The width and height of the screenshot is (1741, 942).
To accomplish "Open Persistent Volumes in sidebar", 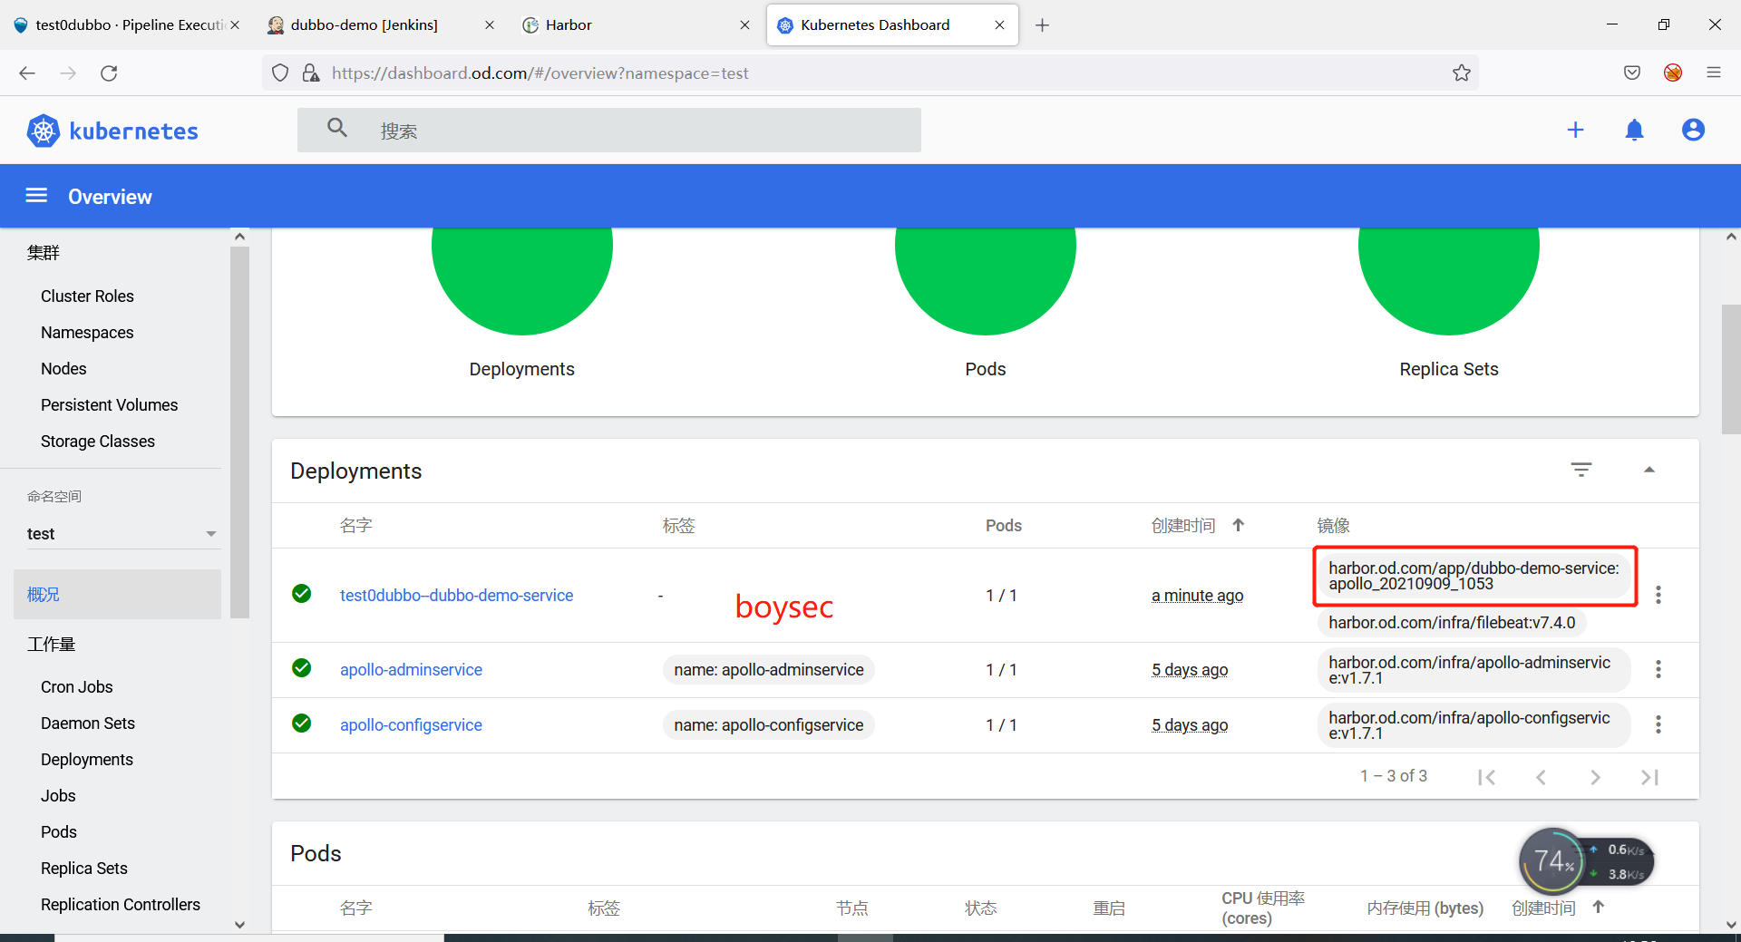I will pyautogui.click(x=109, y=405).
